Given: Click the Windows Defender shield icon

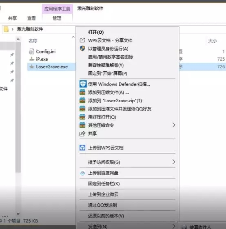Looking at the screenshot, I should pyautogui.click(x=83, y=84).
